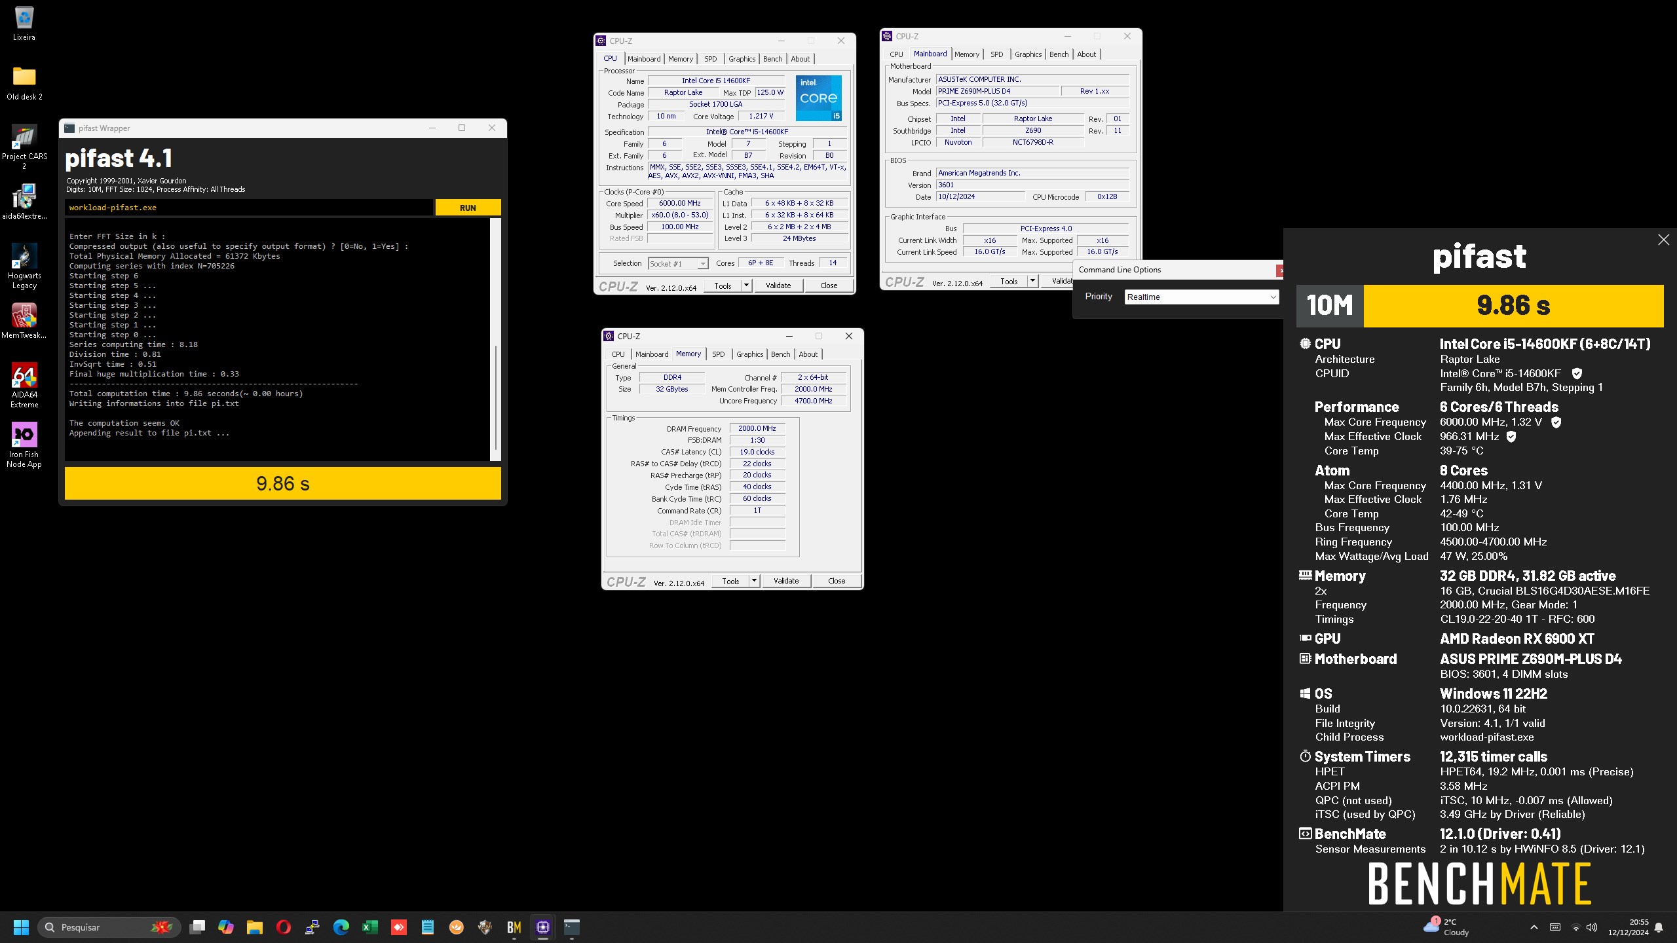Open Excel from the taskbar
Screen dimensions: 1677x943
[370, 927]
